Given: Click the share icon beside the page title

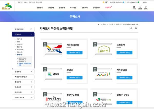Looking at the screenshot, I should (131, 29).
